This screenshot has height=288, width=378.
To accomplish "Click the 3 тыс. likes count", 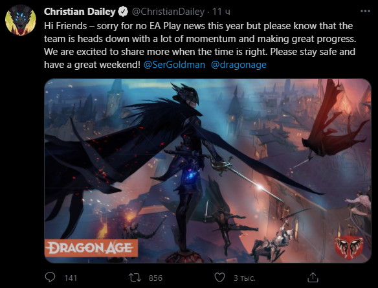I will click(x=245, y=278).
